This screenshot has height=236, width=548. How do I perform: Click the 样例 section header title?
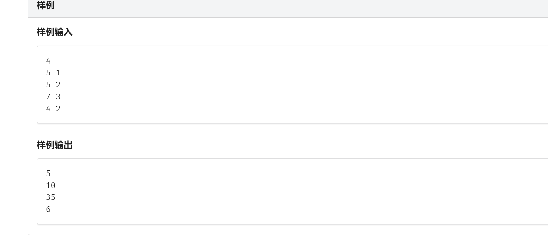click(x=46, y=5)
